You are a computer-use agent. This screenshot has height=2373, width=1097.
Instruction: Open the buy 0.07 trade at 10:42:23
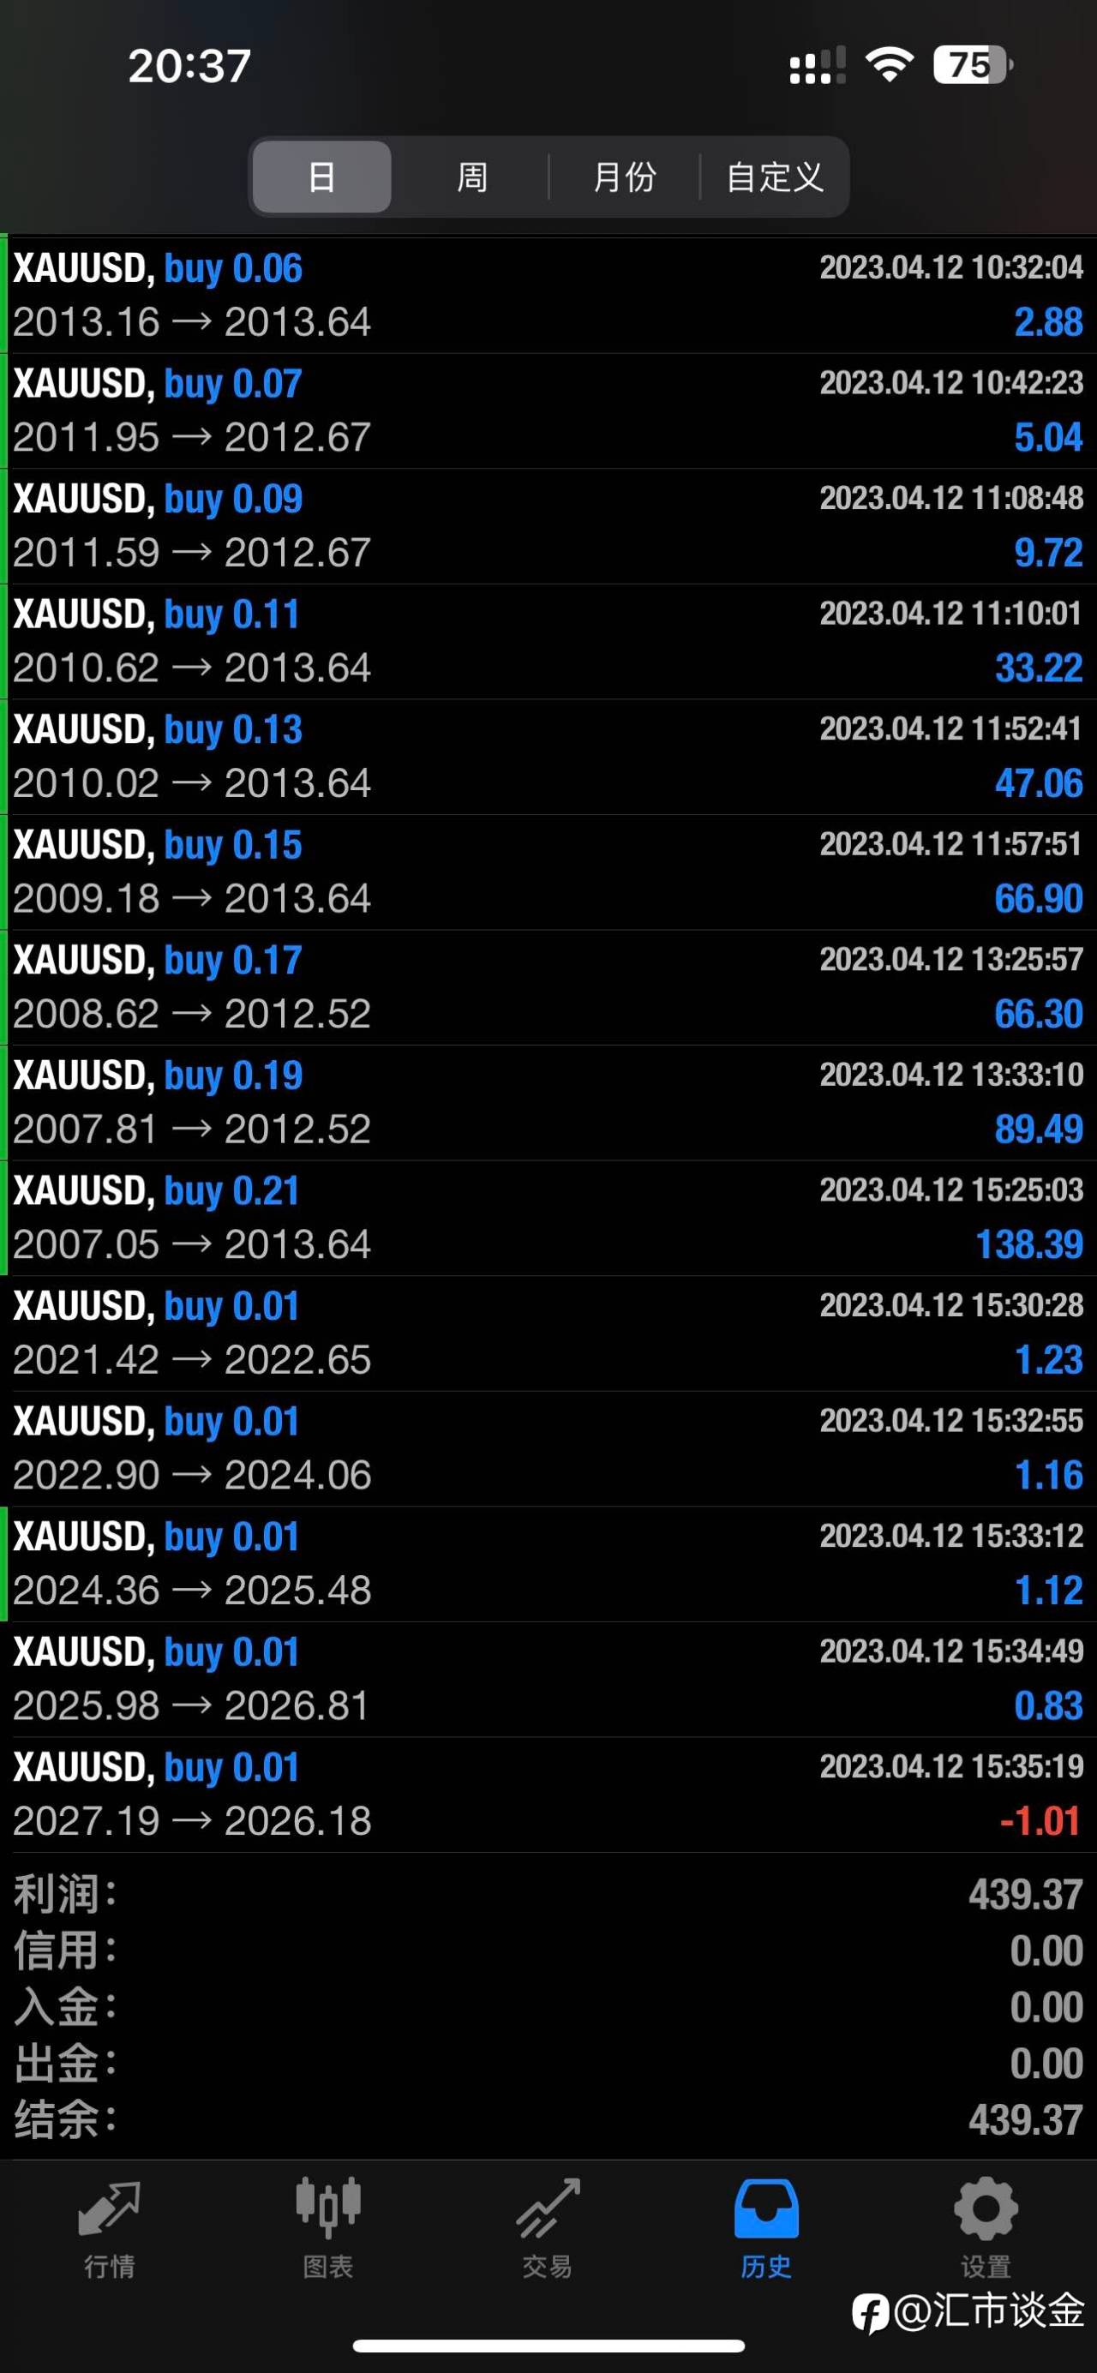point(548,410)
